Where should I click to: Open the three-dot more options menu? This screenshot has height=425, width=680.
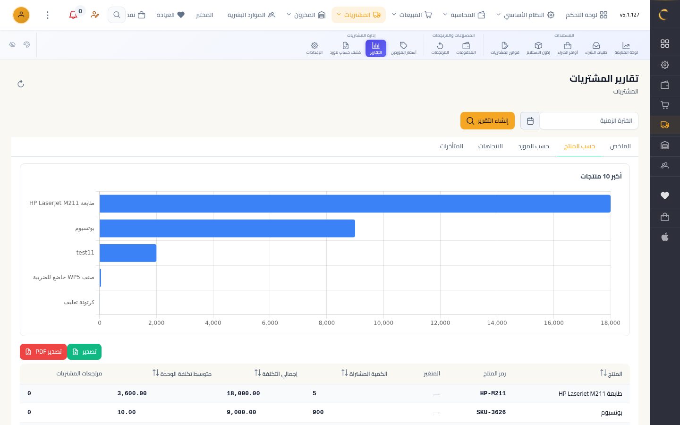(48, 15)
